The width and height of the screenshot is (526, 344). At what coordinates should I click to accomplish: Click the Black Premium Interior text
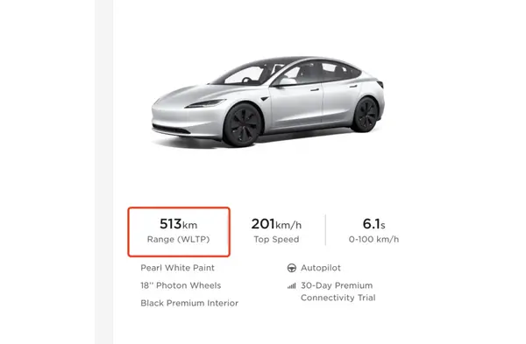pyautogui.click(x=189, y=303)
